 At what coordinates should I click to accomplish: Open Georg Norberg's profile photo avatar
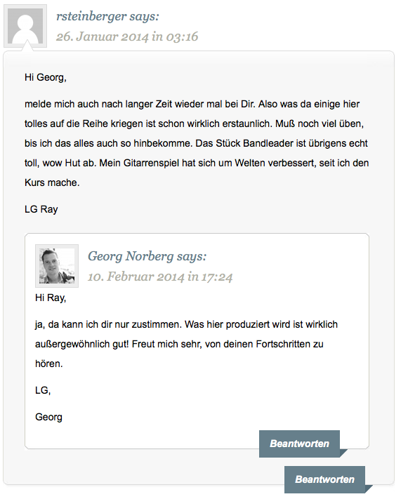(x=57, y=266)
